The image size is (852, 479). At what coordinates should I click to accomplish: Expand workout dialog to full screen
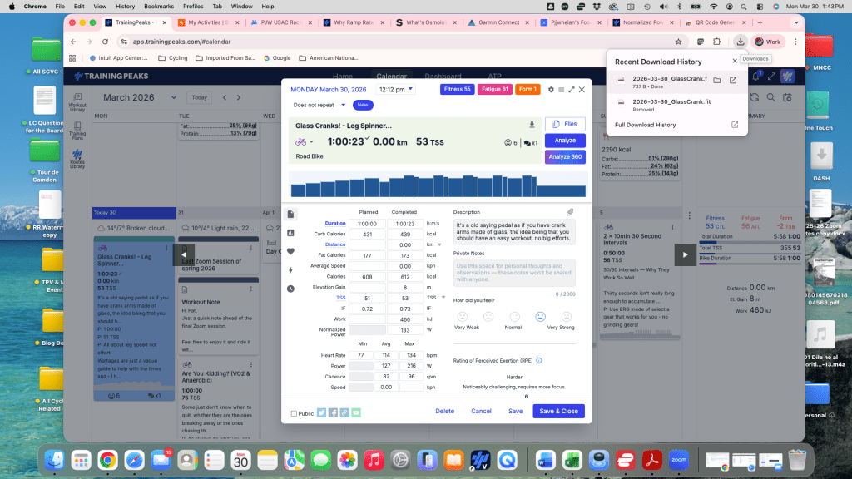tap(571, 90)
